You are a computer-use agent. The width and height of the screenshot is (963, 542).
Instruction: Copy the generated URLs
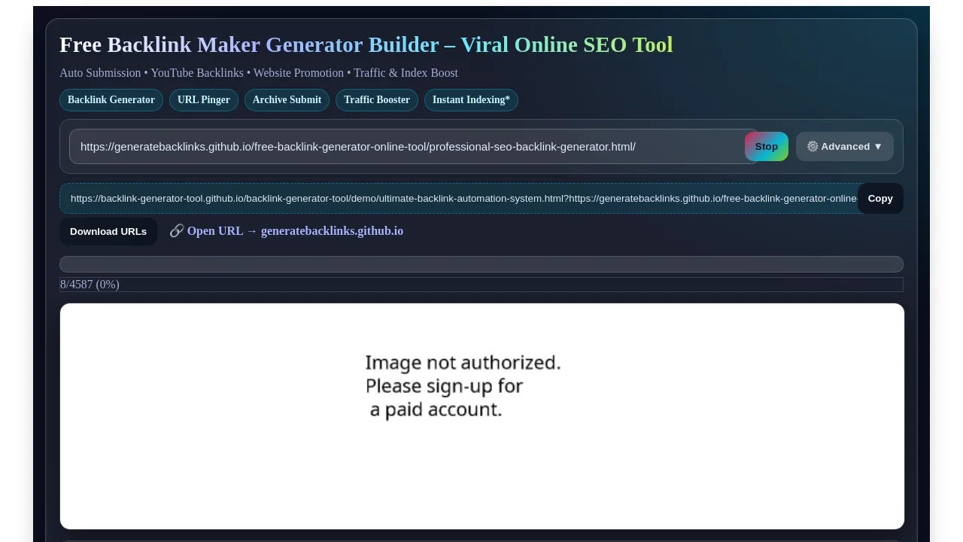click(x=880, y=199)
